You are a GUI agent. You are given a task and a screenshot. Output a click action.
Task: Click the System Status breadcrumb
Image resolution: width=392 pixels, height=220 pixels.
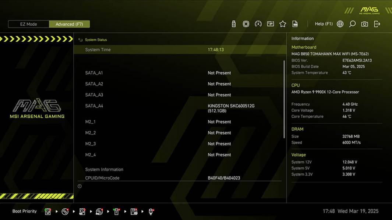click(x=96, y=40)
